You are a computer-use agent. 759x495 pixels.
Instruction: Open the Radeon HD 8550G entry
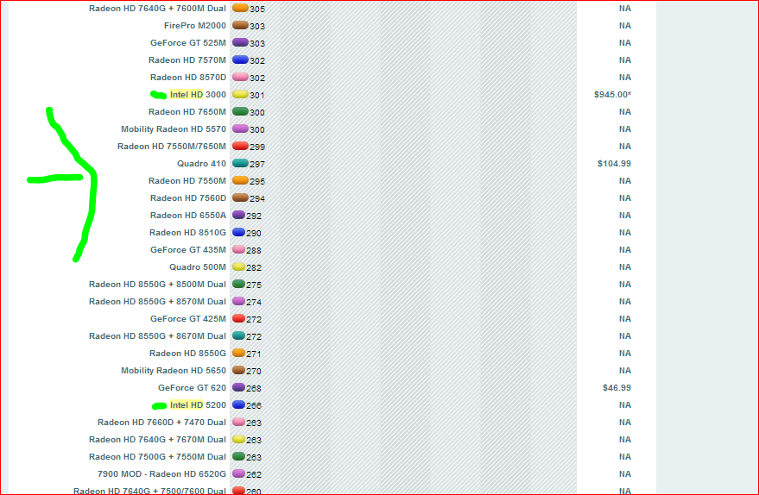(x=187, y=354)
